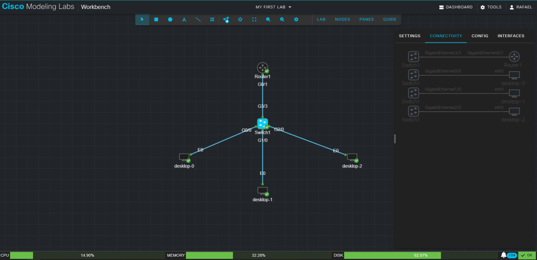Open the RAFAEL user menu

(x=520, y=7)
